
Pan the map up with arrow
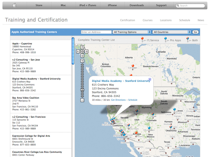(82, 47)
